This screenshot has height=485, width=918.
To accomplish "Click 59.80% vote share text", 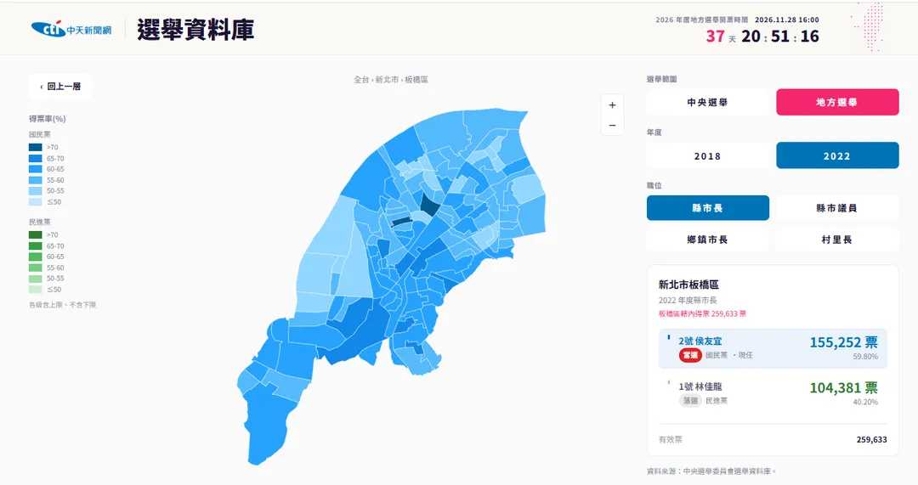I will tap(865, 356).
